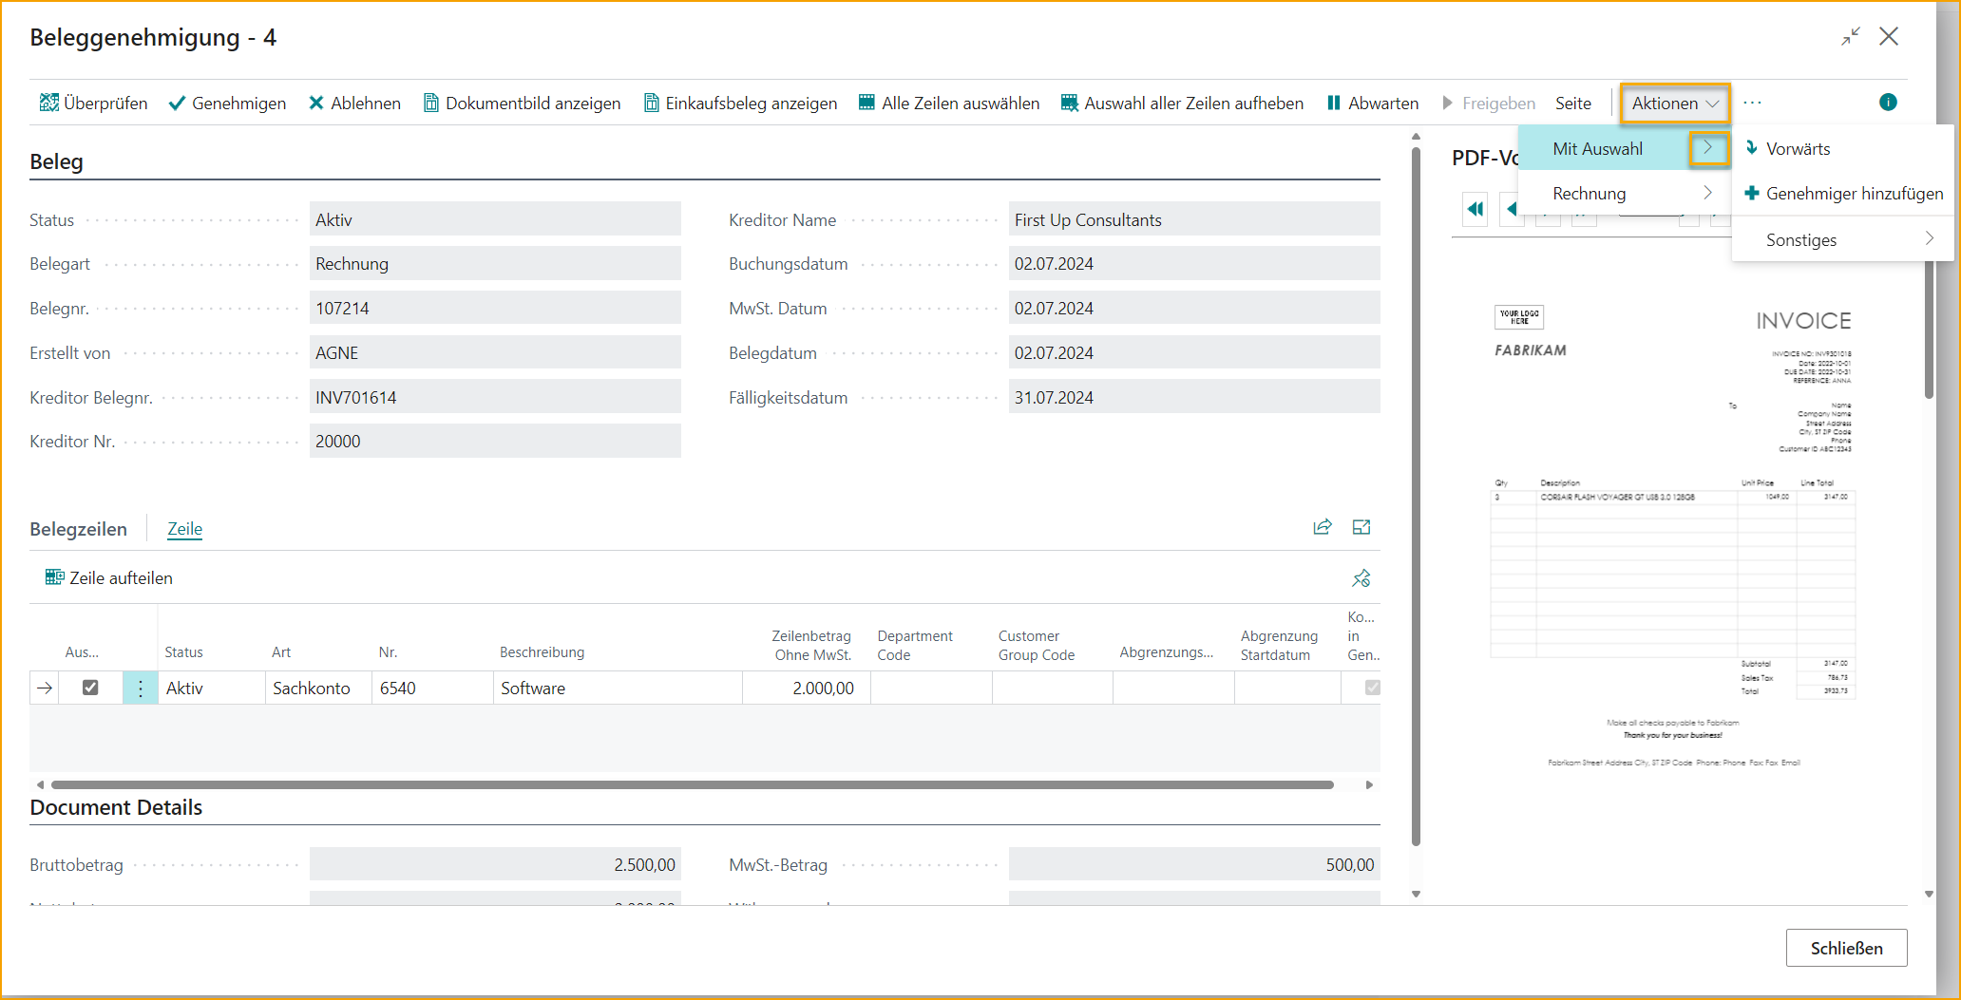This screenshot has height=1000, width=1961.
Task: Open Einkaufsbeleg anzeigen
Action: (x=740, y=103)
